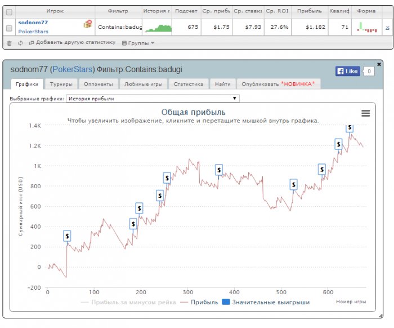Click the Facebook Like button
The height and width of the screenshot is (328, 394).
[x=348, y=71]
